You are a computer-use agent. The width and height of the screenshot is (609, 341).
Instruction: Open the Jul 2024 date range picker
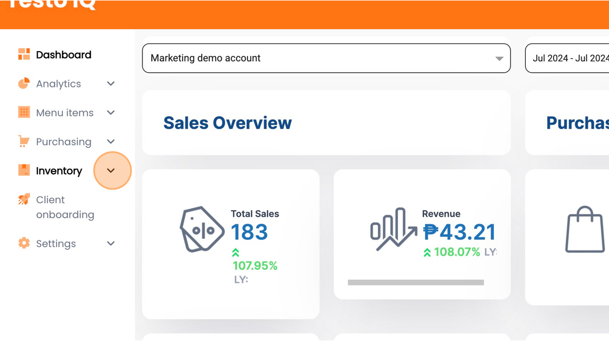coord(567,58)
